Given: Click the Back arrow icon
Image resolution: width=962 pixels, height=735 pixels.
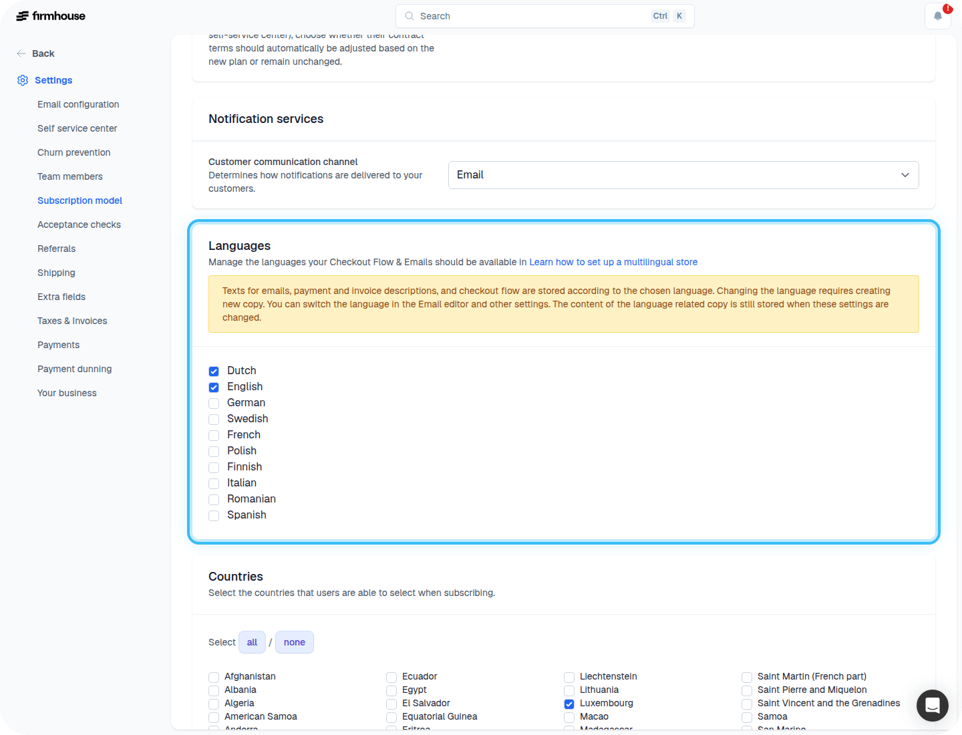Looking at the screenshot, I should [x=21, y=53].
